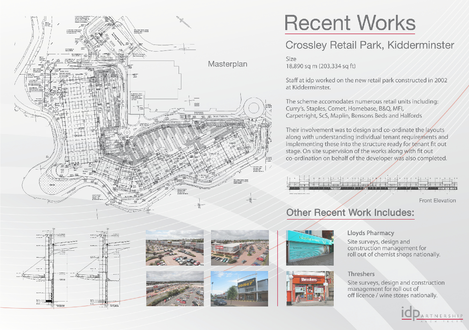This screenshot has height=330, width=469.
Task: Click 'Carpetright, ScS, Maplin, Bensons Beds' line
Action: click(x=354, y=116)
